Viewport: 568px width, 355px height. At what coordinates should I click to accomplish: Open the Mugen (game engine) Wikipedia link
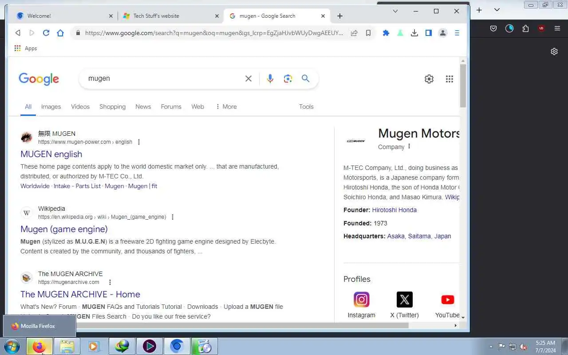pos(64,229)
